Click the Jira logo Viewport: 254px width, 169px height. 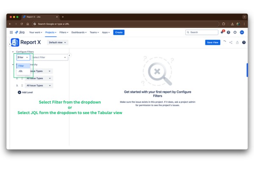click(x=20, y=33)
